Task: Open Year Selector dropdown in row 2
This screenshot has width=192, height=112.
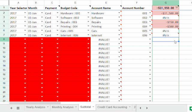Action: click(25, 13)
